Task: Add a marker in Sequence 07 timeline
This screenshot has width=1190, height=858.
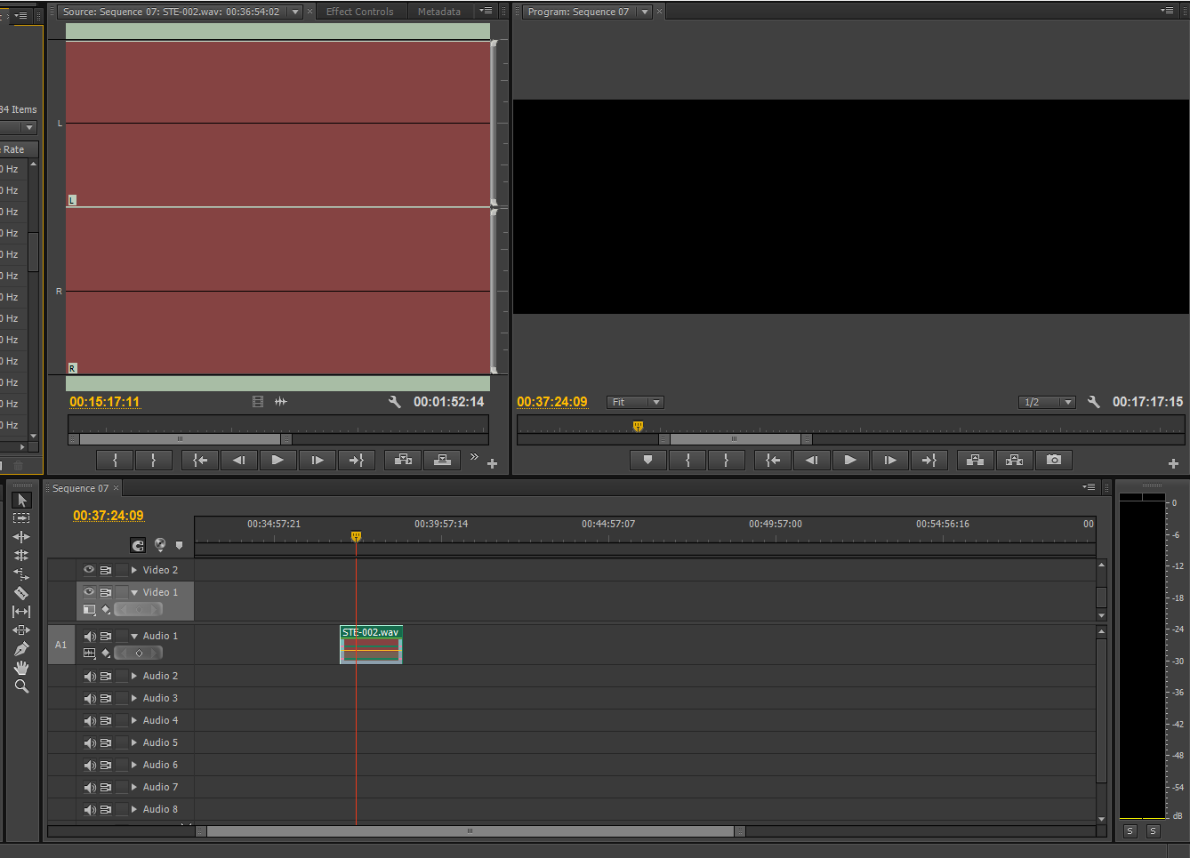Action: click(x=179, y=546)
